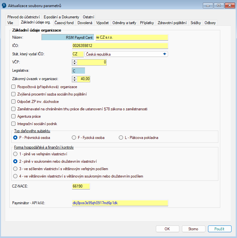Click the Použít button
This screenshot has width=237, height=238.
(220, 229)
